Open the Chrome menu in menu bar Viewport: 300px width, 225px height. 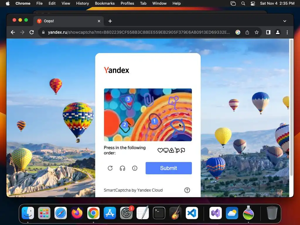tap(23, 4)
